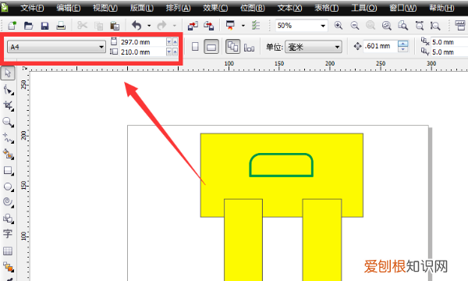The width and height of the screenshot is (468, 281).
Task: Set page orientation to landscape
Action: click(x=211, y=47)
